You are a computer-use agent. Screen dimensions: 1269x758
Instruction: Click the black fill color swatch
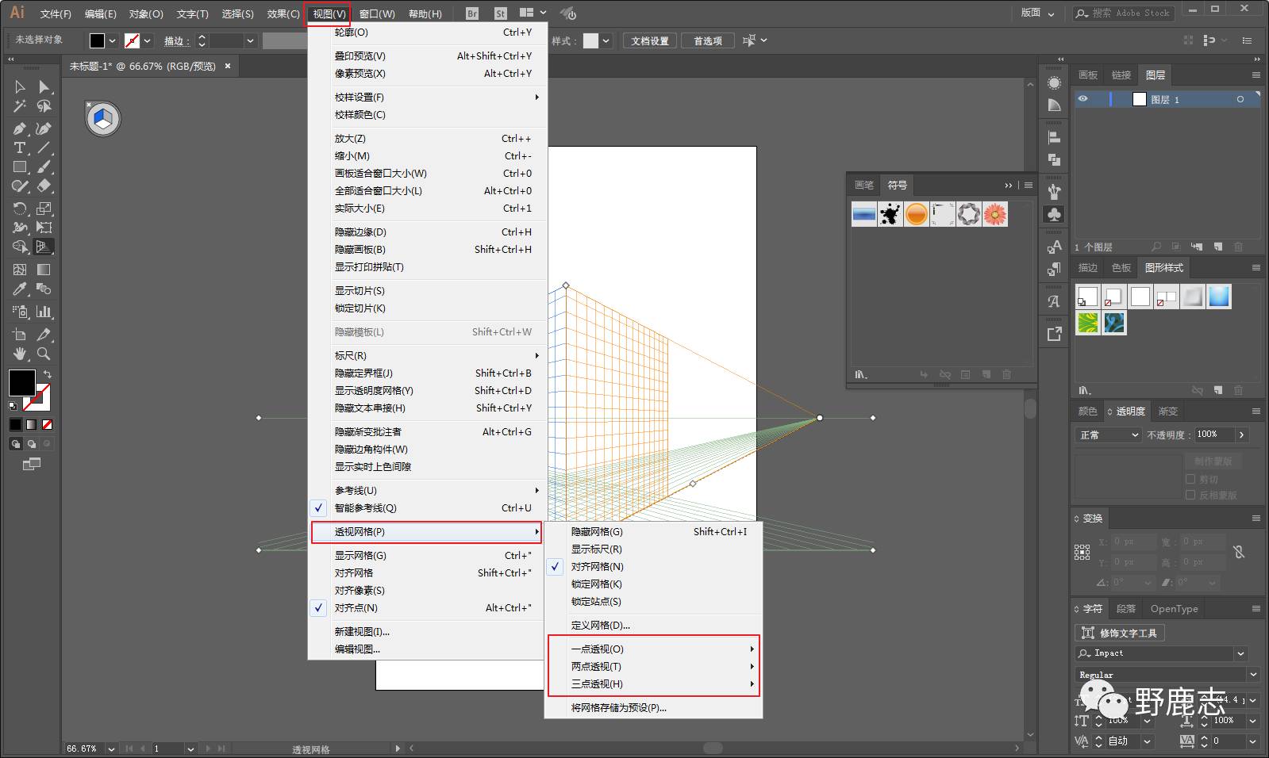tap(21, 382)
